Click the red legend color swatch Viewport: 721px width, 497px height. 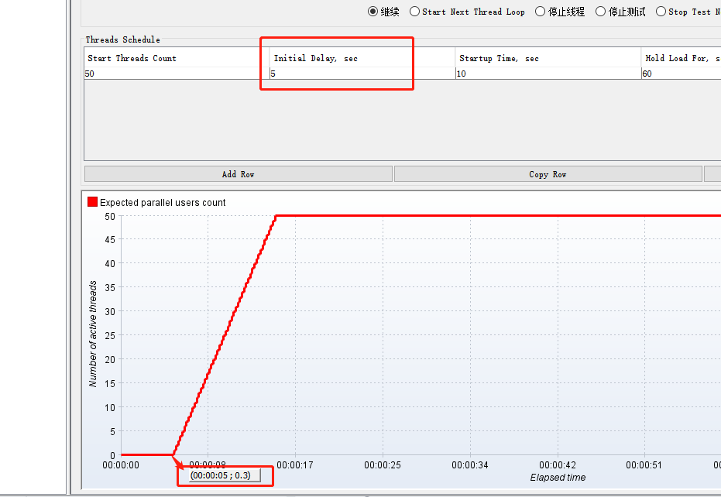(x=91, y=201)
